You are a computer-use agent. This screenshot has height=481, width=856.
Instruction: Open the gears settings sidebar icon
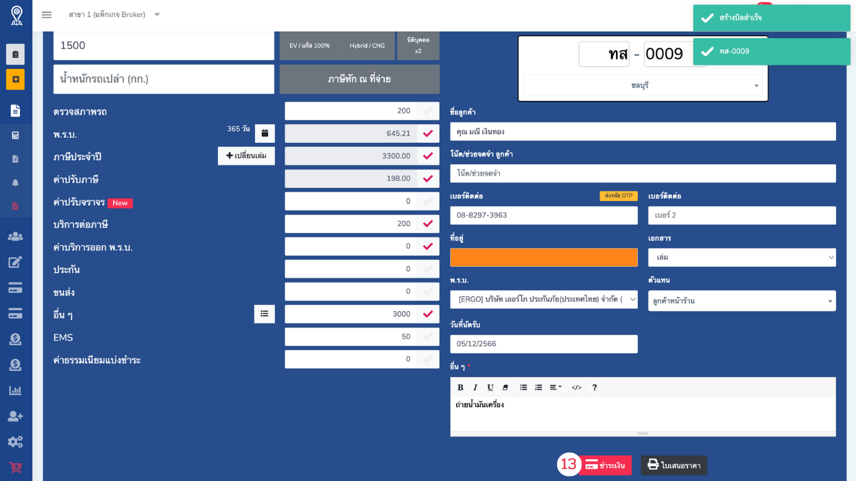16,442
